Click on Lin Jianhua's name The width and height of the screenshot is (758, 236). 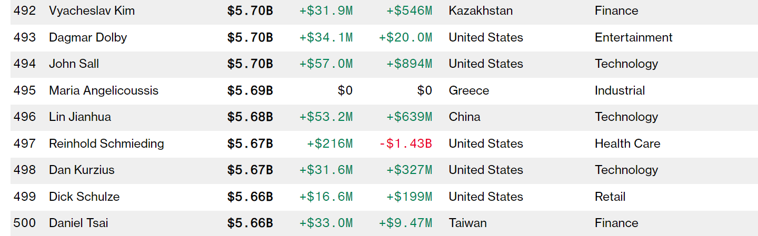pos(80,117)
